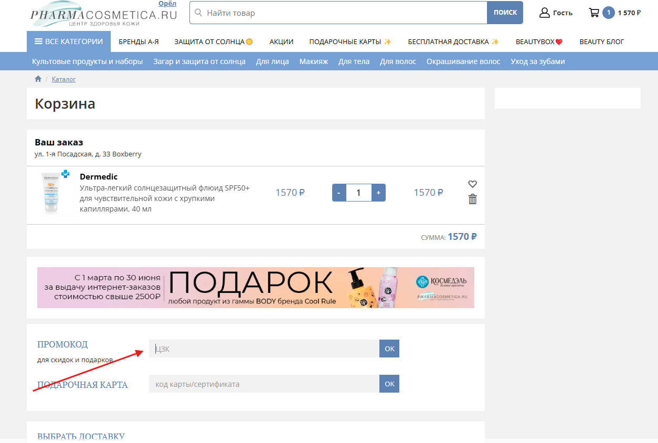
Task: Open БРЕНДЫ А-Я menu
Action: 139,41
